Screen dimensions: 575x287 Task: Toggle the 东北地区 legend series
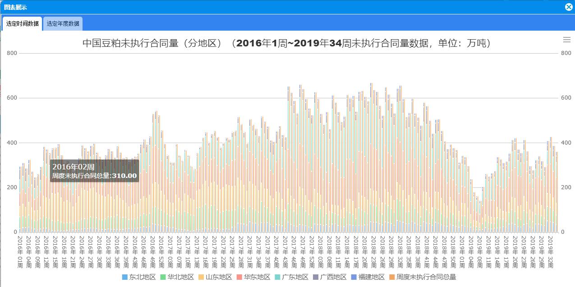tap(142, 277)
